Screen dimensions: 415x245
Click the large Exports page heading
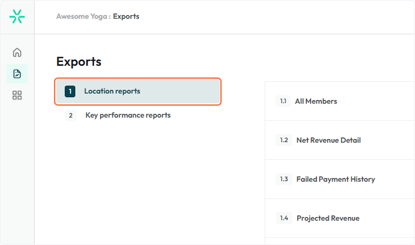click(79, 62)
